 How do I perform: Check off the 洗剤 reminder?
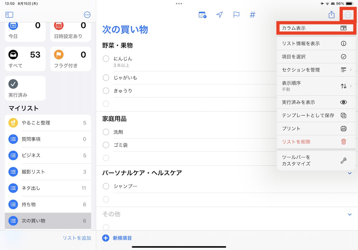point(106,132)
